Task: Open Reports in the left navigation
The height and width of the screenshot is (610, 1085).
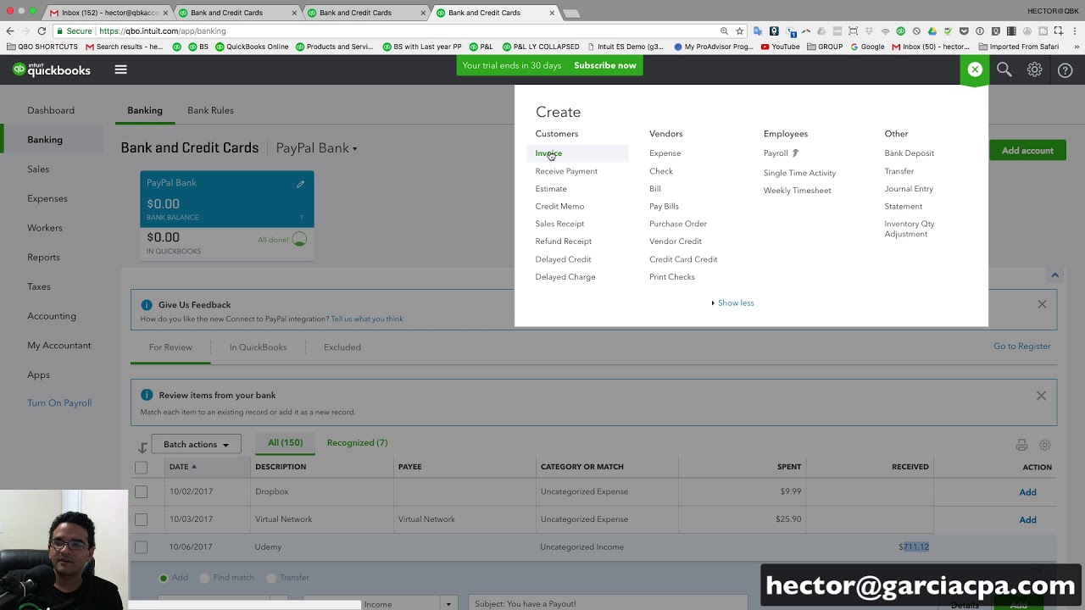Action: point(43,257)
